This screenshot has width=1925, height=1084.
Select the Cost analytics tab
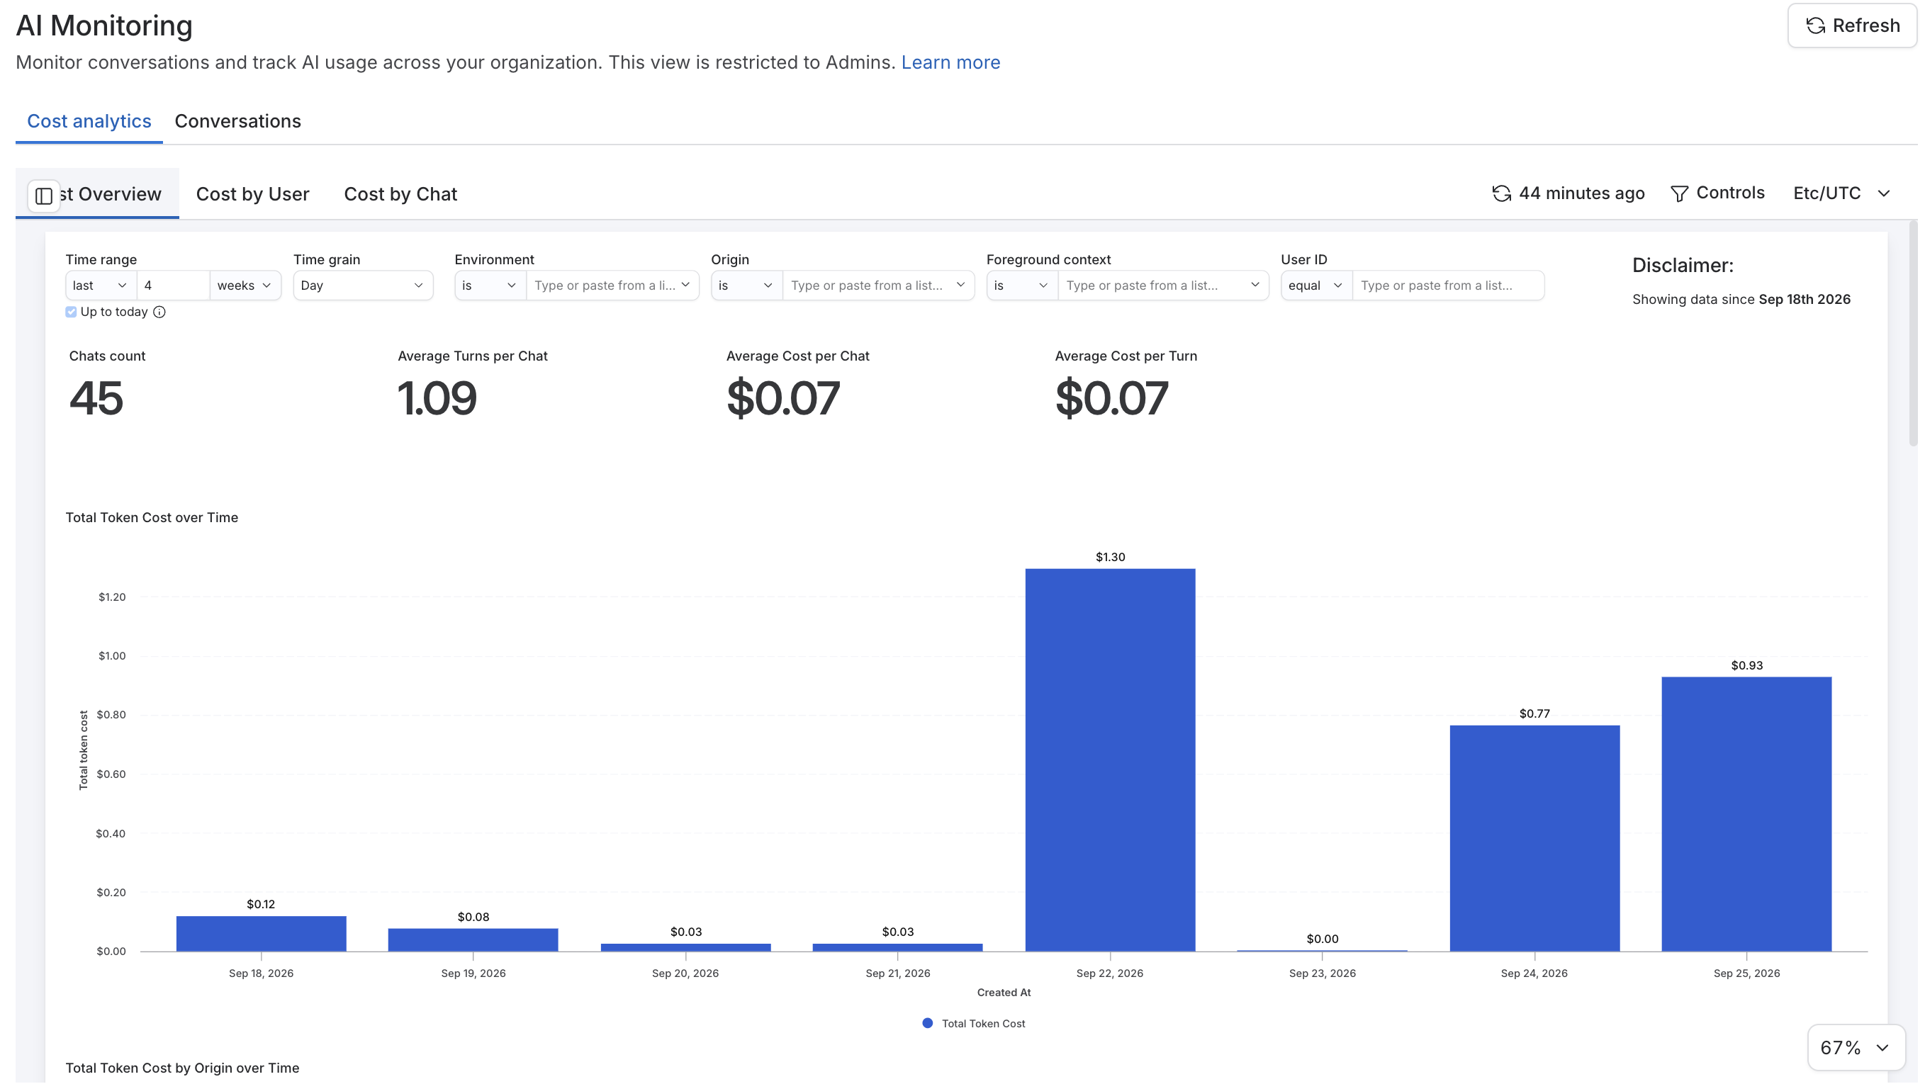point(89,121)
